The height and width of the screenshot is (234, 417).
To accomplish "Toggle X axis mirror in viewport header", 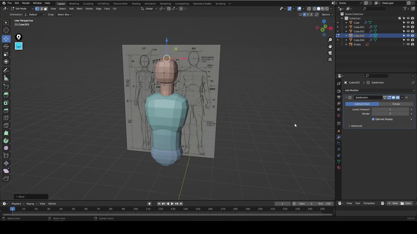I will [x=305, y=15].
